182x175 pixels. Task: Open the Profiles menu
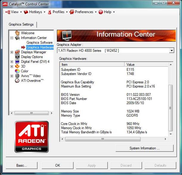(x=58, y=12)
